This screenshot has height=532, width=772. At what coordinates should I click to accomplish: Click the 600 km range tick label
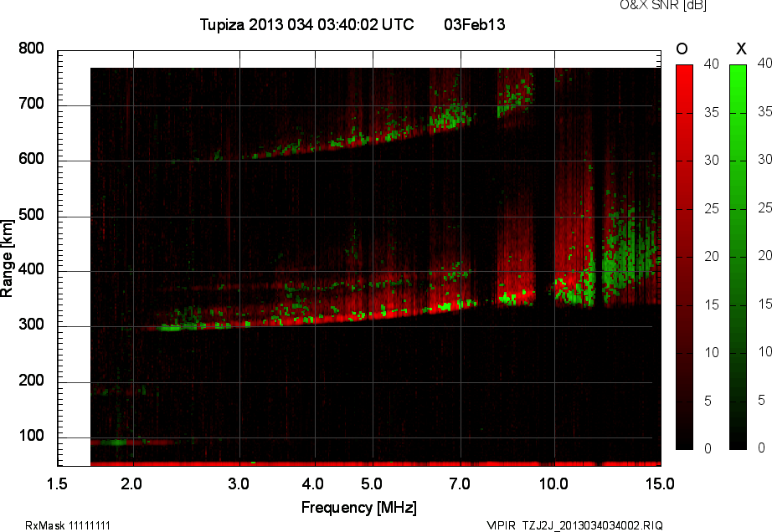(32, 159)
